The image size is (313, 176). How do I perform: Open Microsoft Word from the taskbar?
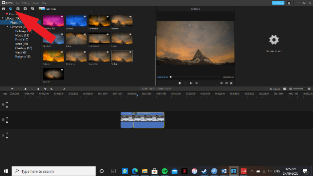point(224,171)
